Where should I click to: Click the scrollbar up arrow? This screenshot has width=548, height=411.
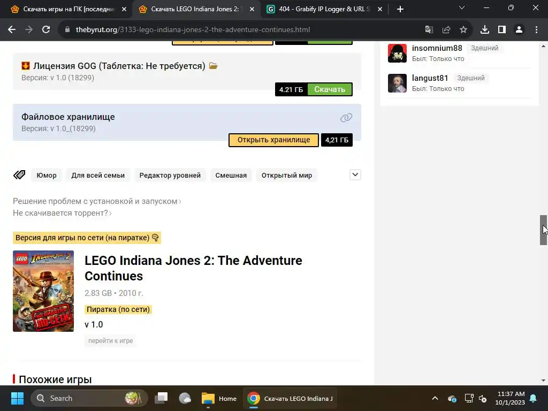544,46
